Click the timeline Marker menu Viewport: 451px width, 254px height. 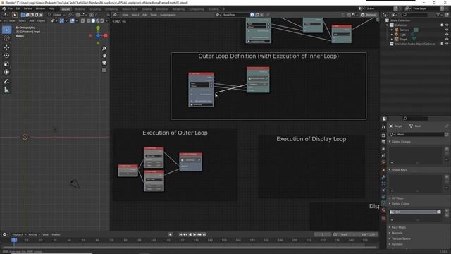pyautogui.click(x=56, y=234)
